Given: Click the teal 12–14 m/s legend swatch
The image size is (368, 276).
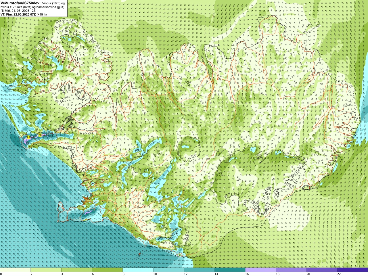Looking at the screenshot, I should tap(199, 270).
